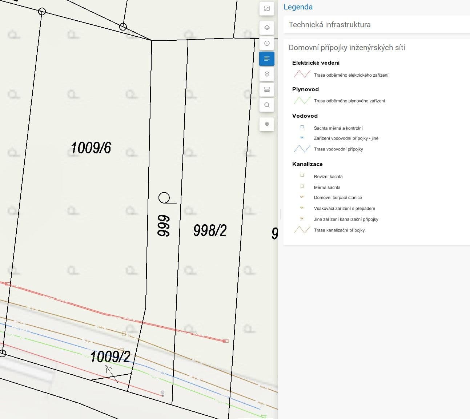Click the Trasa vodovodní přípojky entry
Image resolution: width=470 pixels, height=419 pixels.
coord(338,149)
